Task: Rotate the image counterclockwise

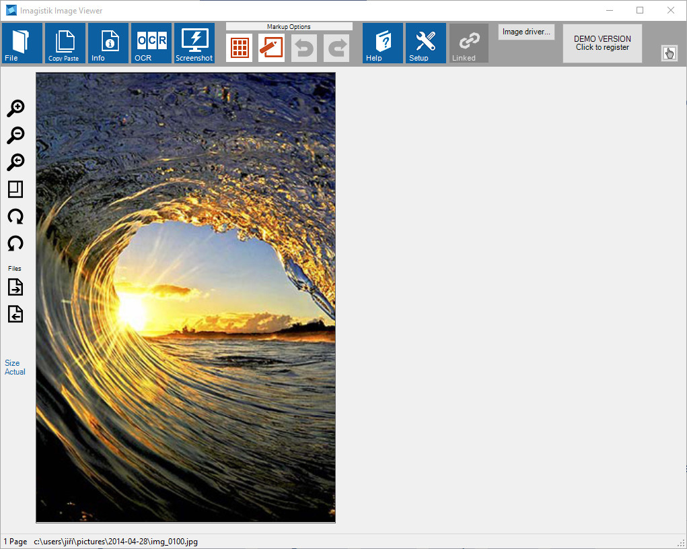Action: [15, 243]
